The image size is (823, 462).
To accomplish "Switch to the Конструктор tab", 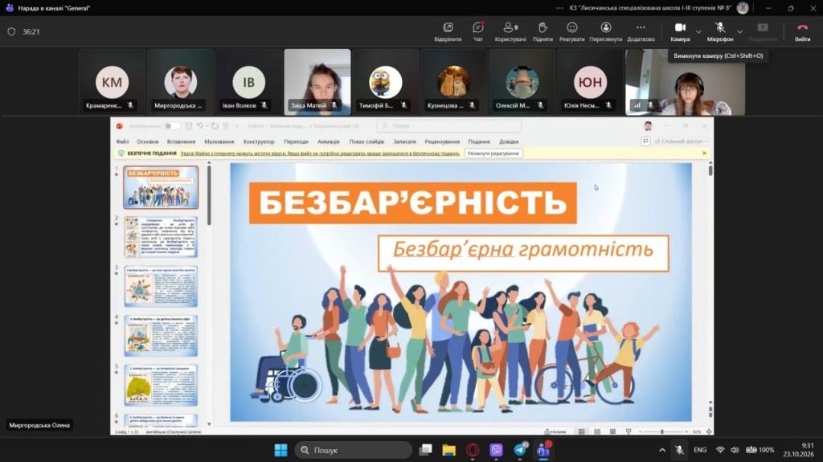I will coord(259,141).
